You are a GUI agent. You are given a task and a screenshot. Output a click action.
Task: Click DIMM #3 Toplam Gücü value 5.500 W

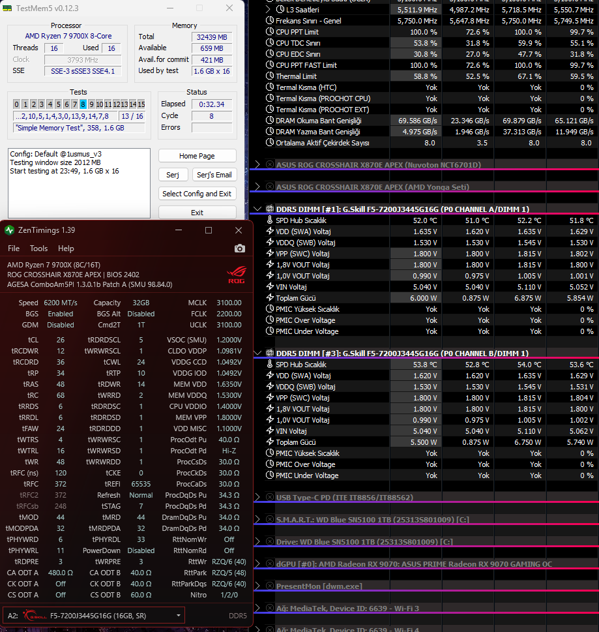(424, 442)
